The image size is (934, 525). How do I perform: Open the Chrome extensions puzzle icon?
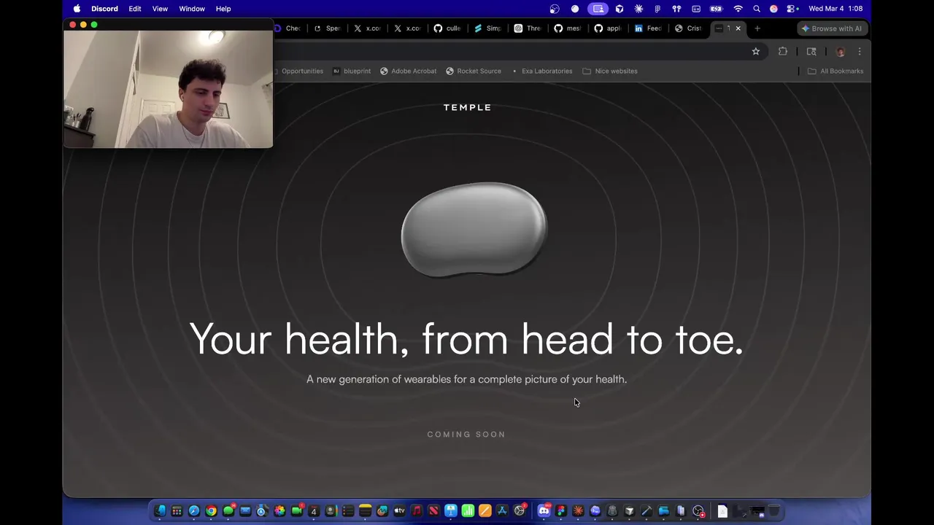click(783, 51)
